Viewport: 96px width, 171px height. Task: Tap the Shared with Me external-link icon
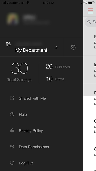pyautogui.click(x=12, y=98)
